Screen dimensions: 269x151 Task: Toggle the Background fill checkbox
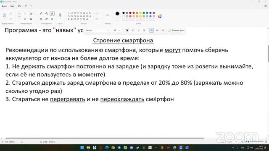point(169,30)
